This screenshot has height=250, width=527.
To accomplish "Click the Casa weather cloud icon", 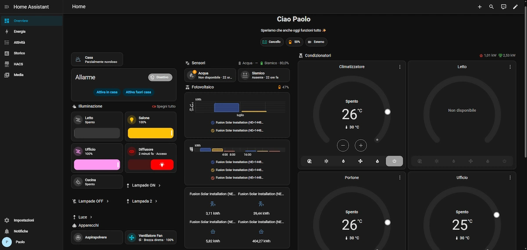I will 78,59.
